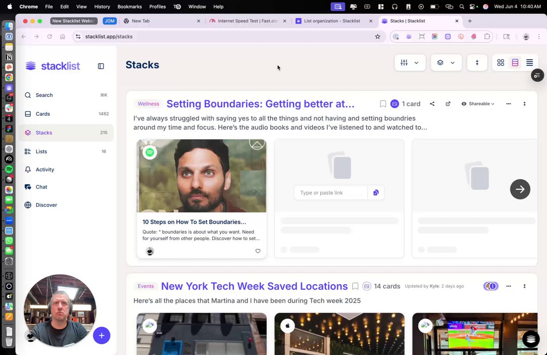547x355 pixels.
Task: Focus the Type or paste link field
Action: [x=331, y=193]
